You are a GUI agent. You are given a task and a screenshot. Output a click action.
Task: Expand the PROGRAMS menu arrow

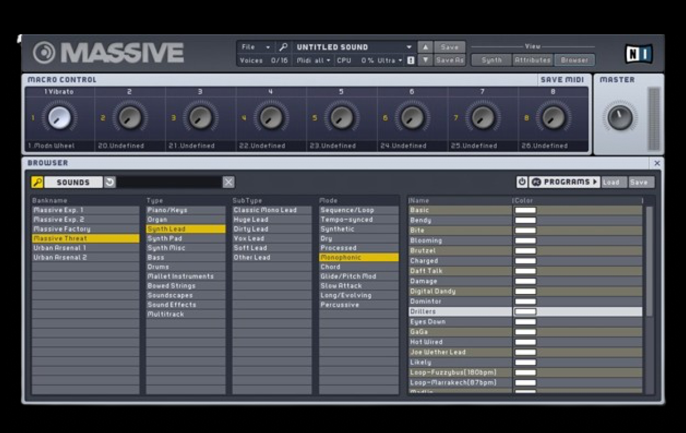pos(595,182)
